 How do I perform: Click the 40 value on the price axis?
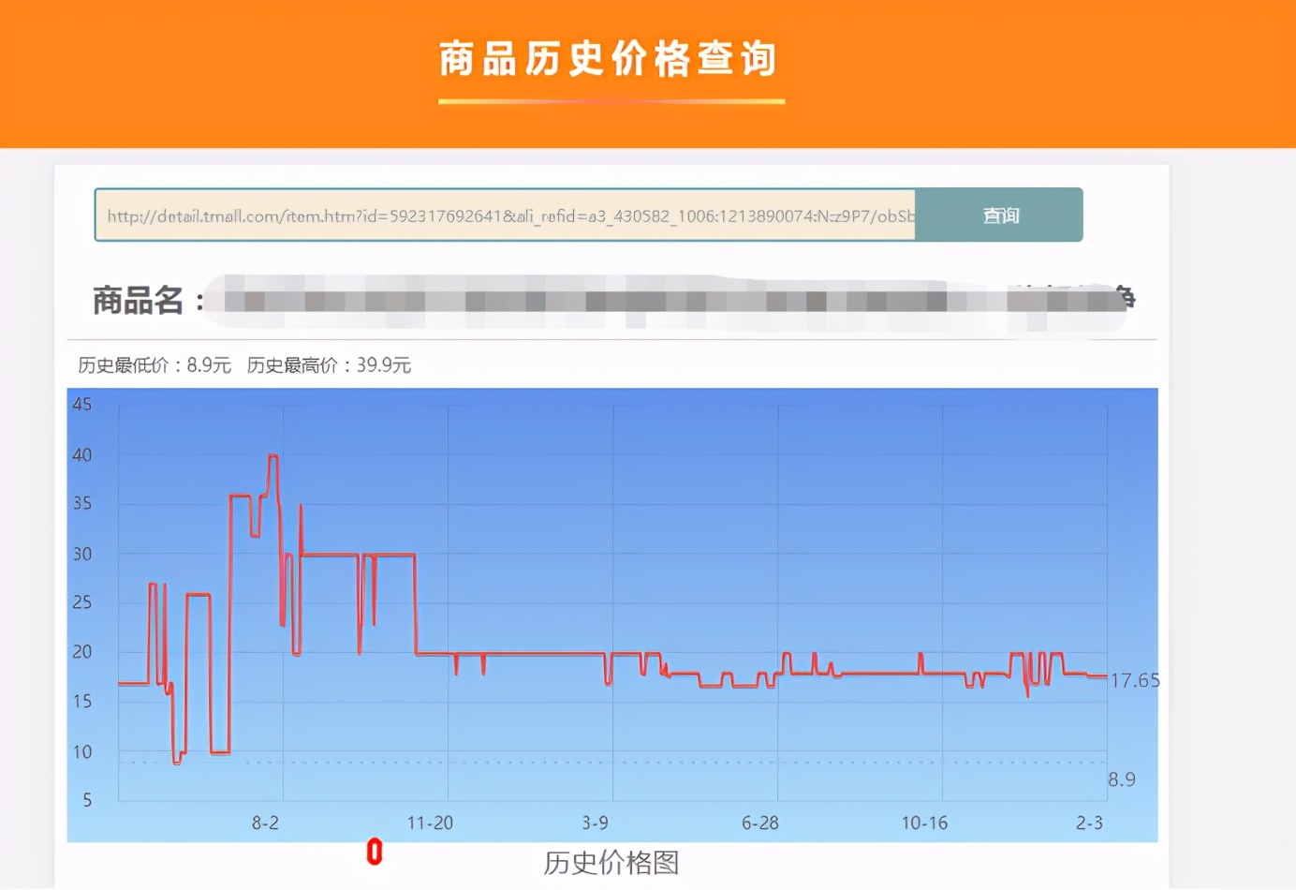tap(82, 455)
